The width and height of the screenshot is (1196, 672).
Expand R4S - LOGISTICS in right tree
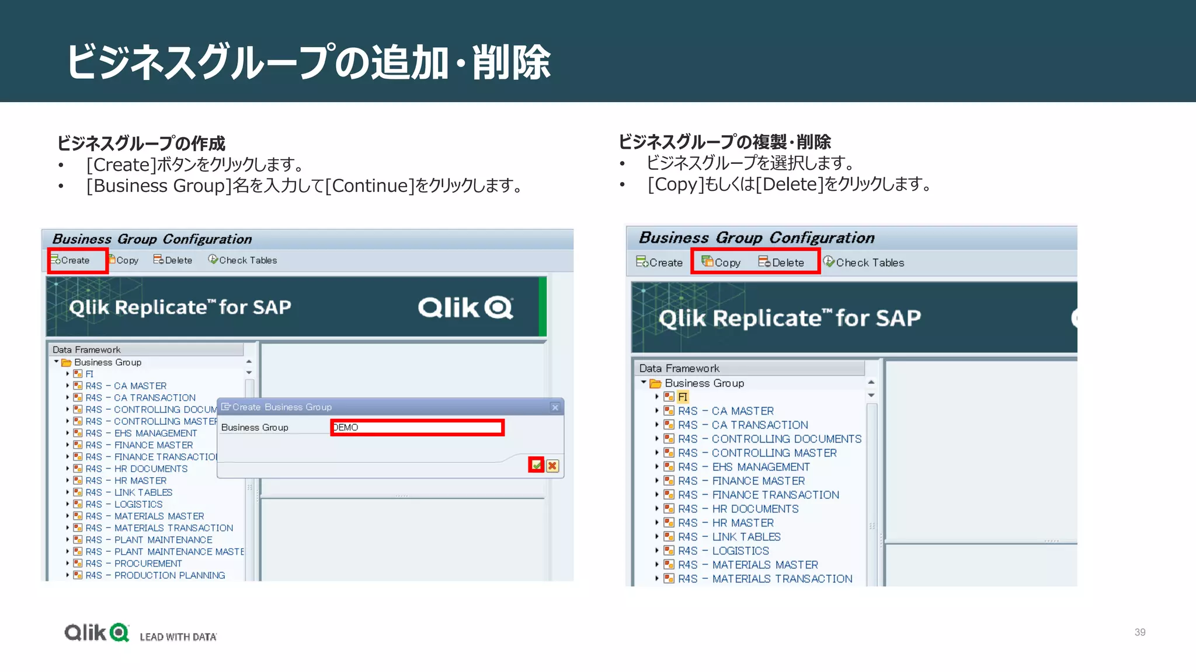657,551
